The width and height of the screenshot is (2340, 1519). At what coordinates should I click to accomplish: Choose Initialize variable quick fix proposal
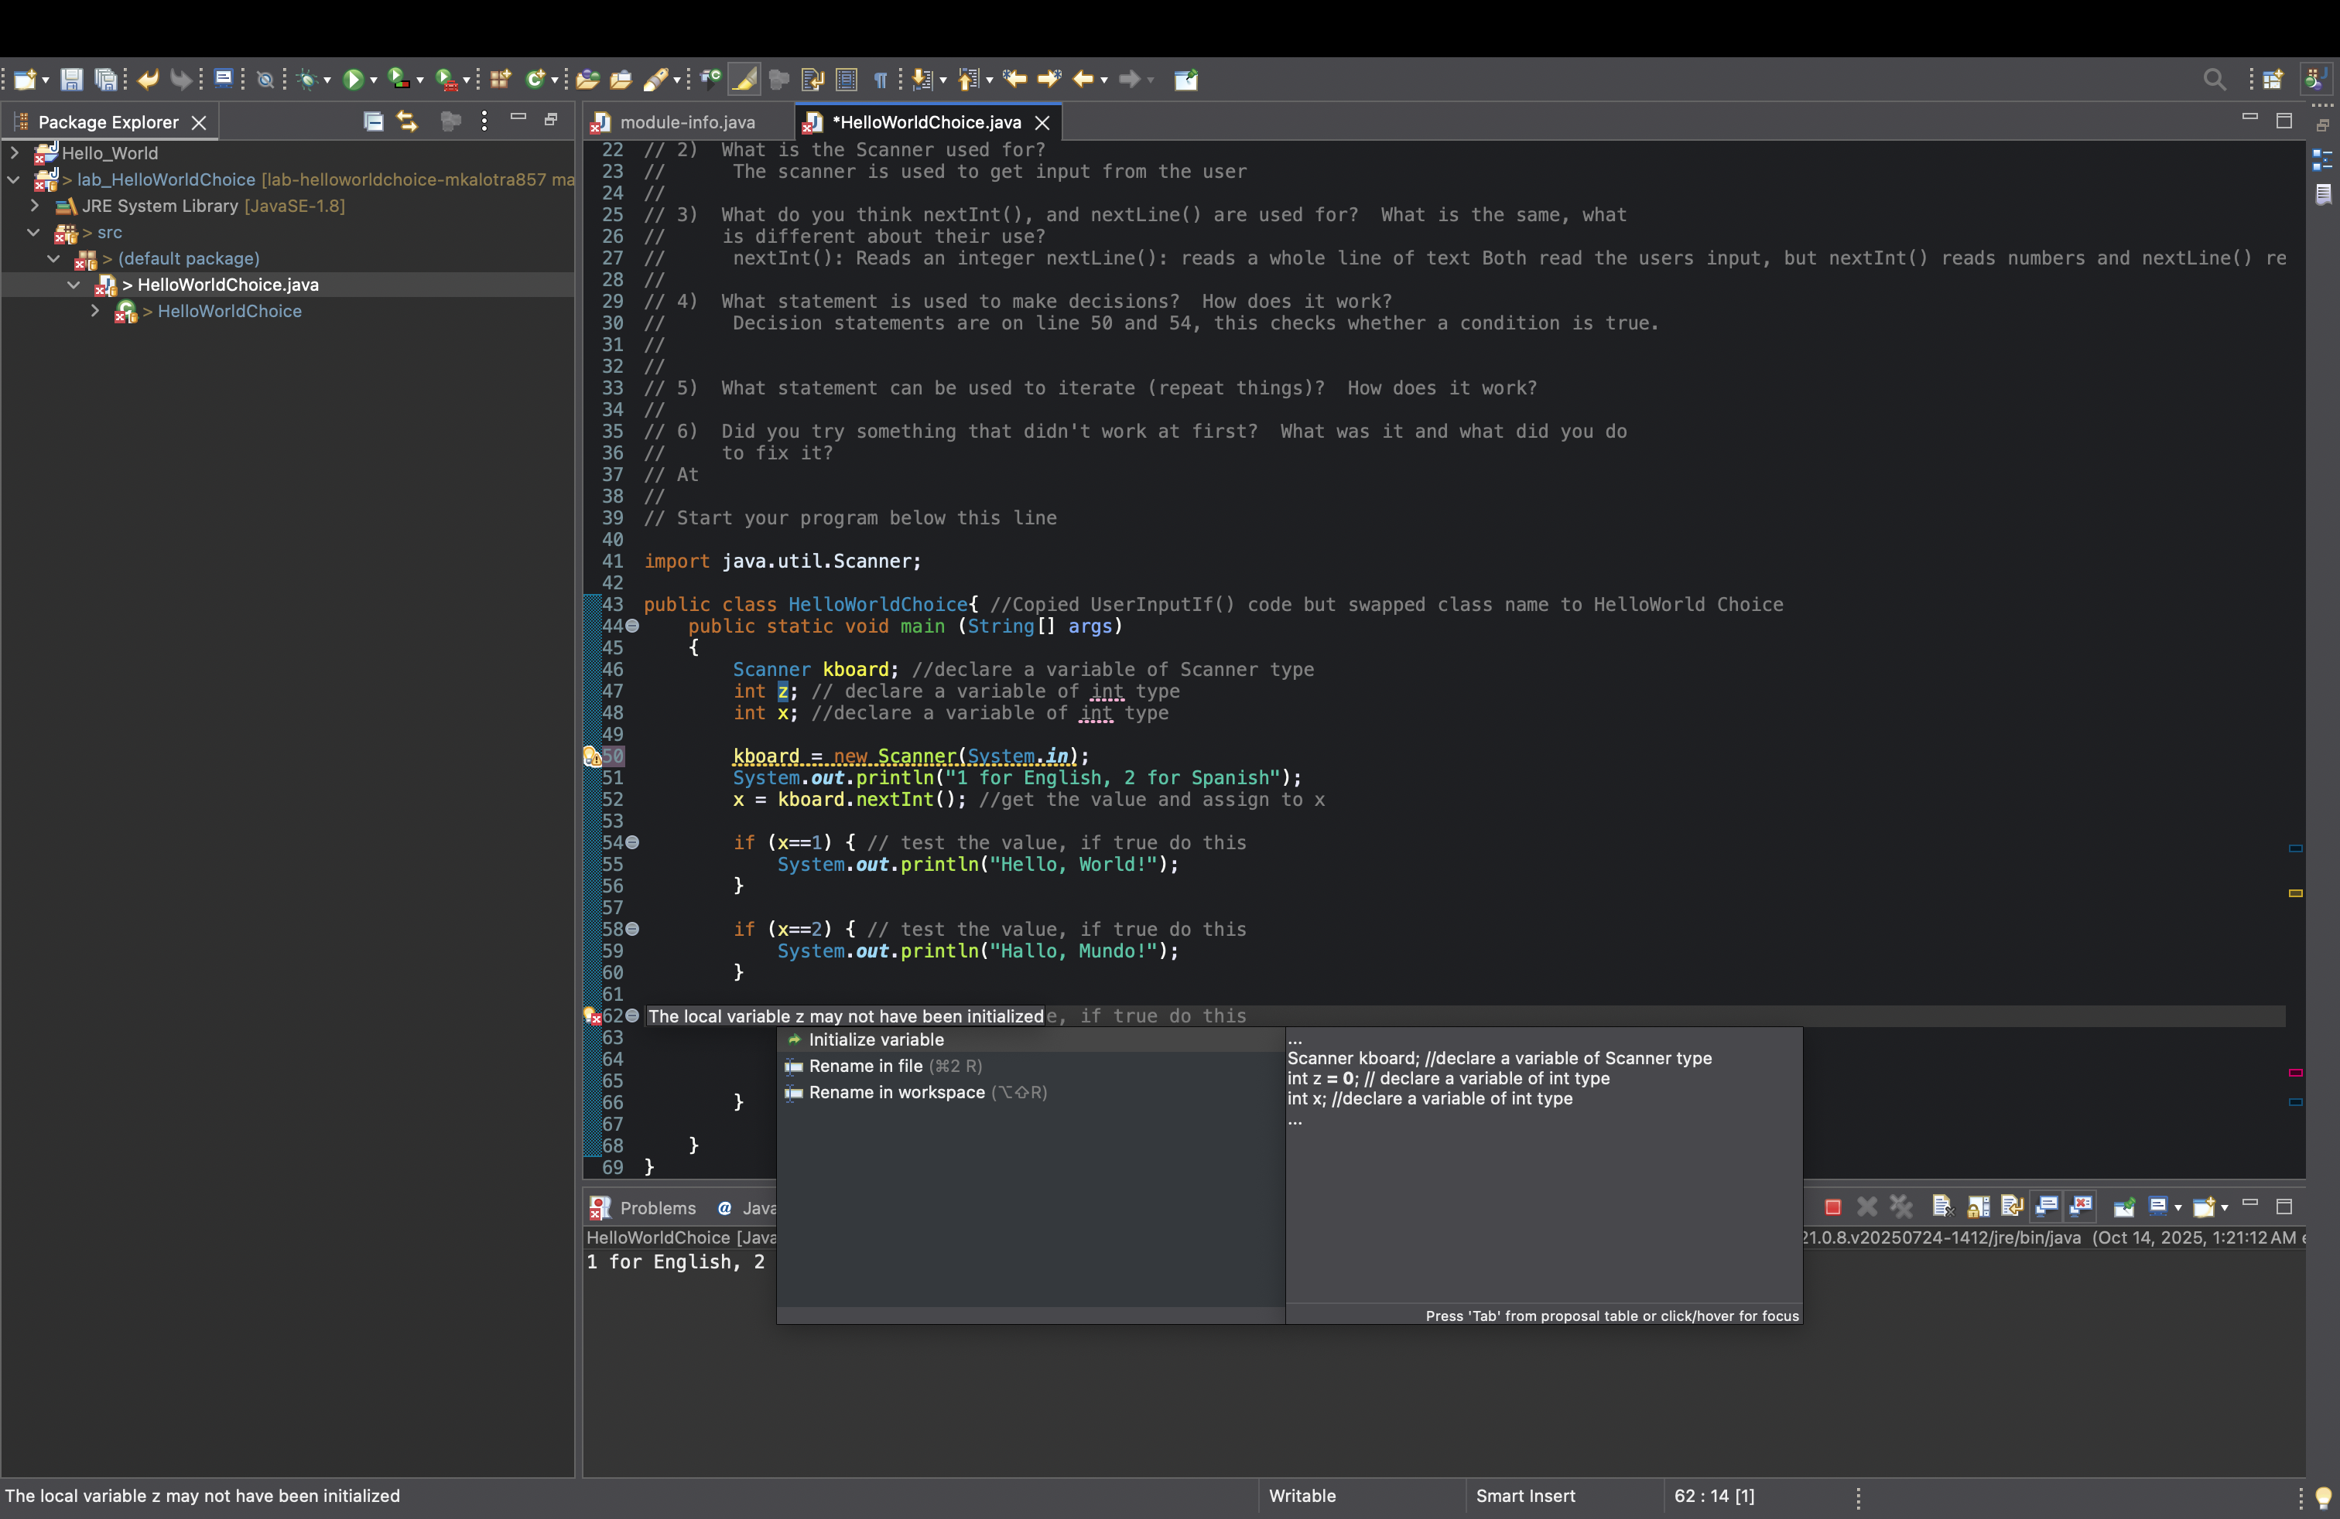[x=876, y=1039]
